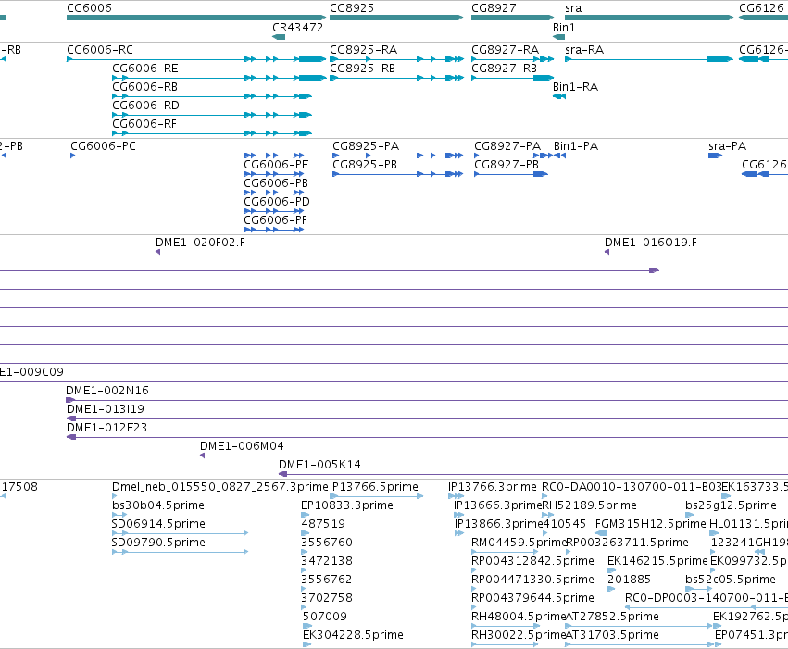Select the sra-RA transcript label
The height and width of the screenshot is (649, 788).
coord(584,50)
